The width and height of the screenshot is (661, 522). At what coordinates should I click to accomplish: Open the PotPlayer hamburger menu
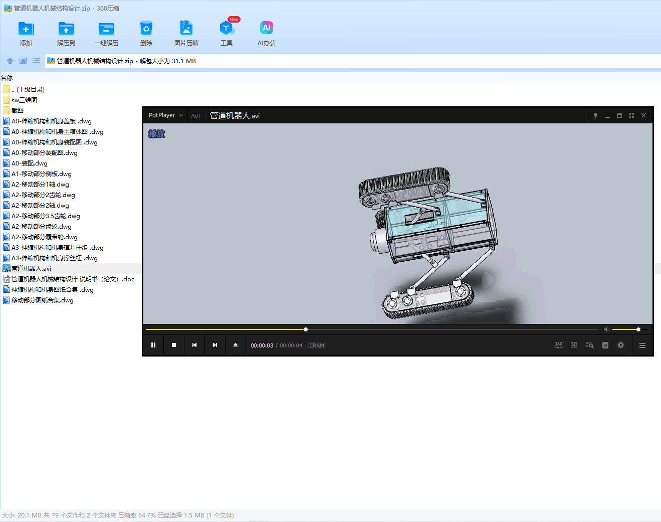coord(642,345)
